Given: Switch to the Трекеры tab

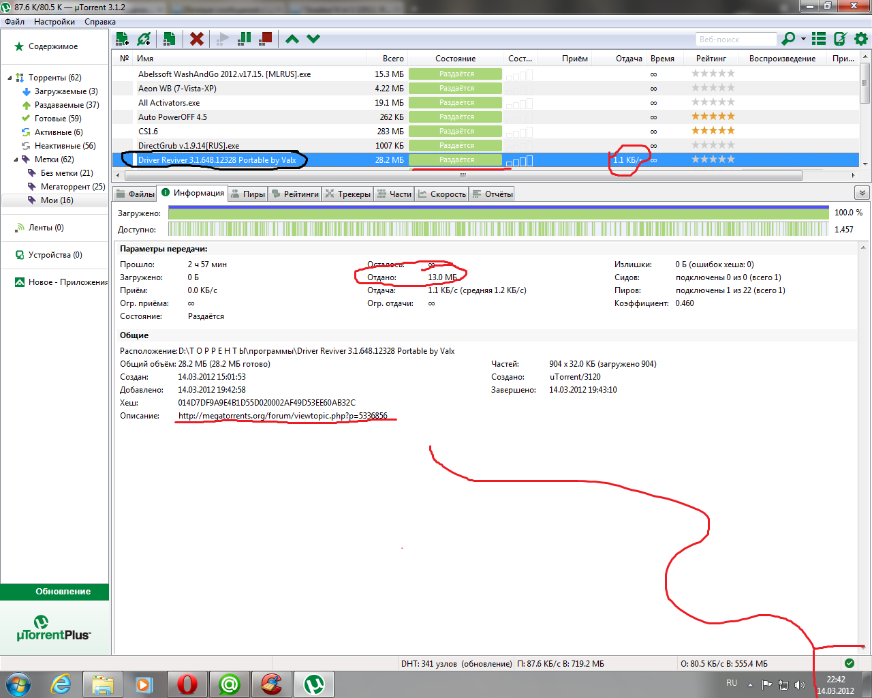Looking at the screenshot, I should tap(347, 194).
